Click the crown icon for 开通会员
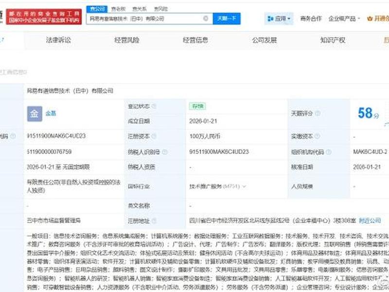 click(x=370, y=18)
